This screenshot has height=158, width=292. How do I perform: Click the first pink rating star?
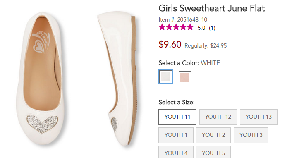162,27
